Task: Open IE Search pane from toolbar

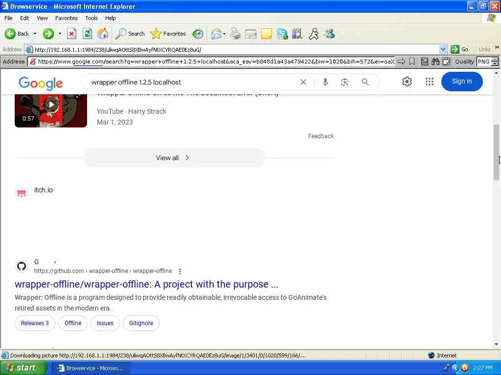Action: point(130,34)
